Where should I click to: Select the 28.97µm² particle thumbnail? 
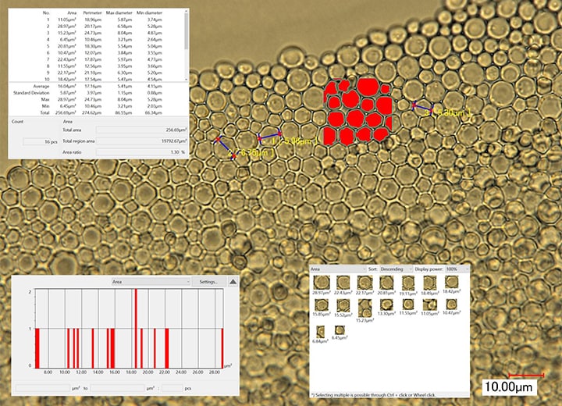tap(319, 282)
